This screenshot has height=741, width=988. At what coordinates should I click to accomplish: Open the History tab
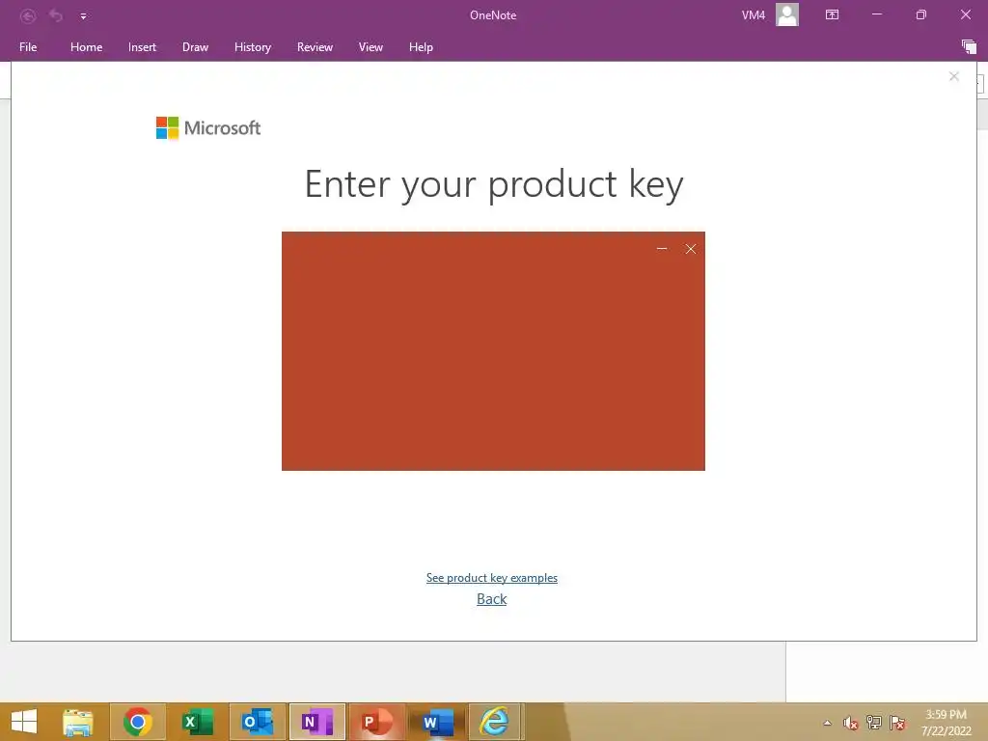(253, 47)
